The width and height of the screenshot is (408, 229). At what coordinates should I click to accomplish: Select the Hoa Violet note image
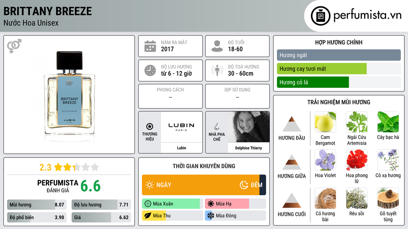coord(325,160)
